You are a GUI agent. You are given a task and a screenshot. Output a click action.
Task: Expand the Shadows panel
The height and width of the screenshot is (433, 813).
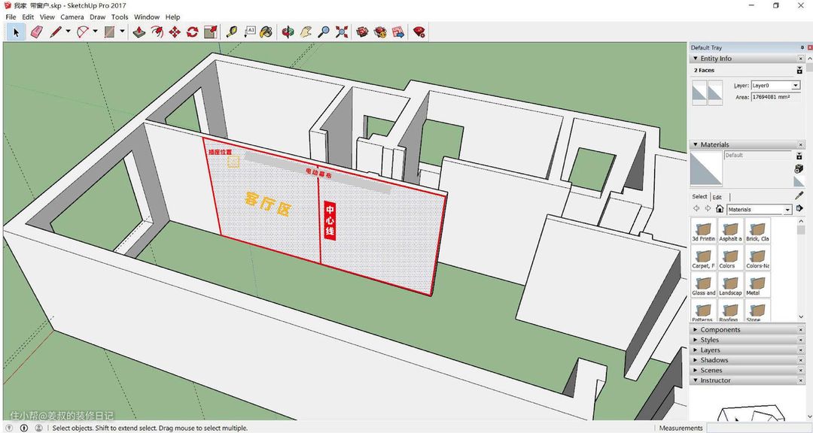tap(714, 360)
